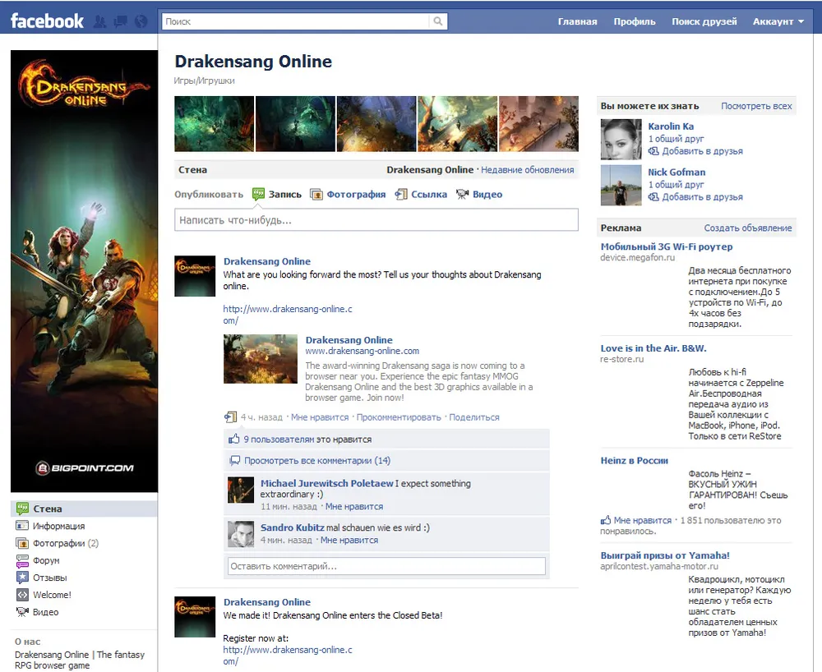Click the friend requests icon in header
Viewport: 822px width, 672px height.
(101, 21)
